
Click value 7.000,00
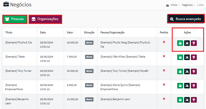(72, 57)
